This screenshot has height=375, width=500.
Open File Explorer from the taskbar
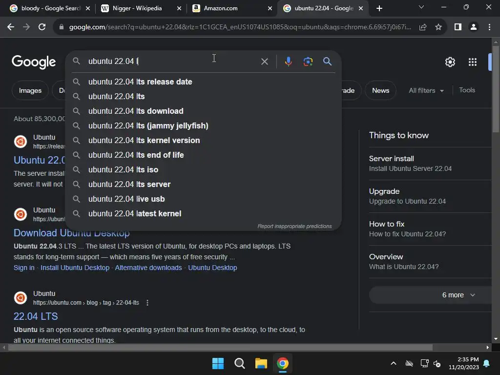pos(261,363)
